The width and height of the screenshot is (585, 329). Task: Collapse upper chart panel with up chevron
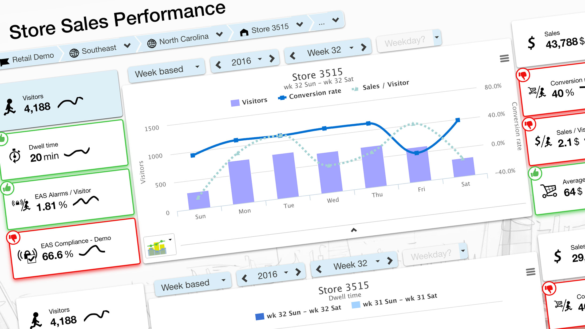354,230
